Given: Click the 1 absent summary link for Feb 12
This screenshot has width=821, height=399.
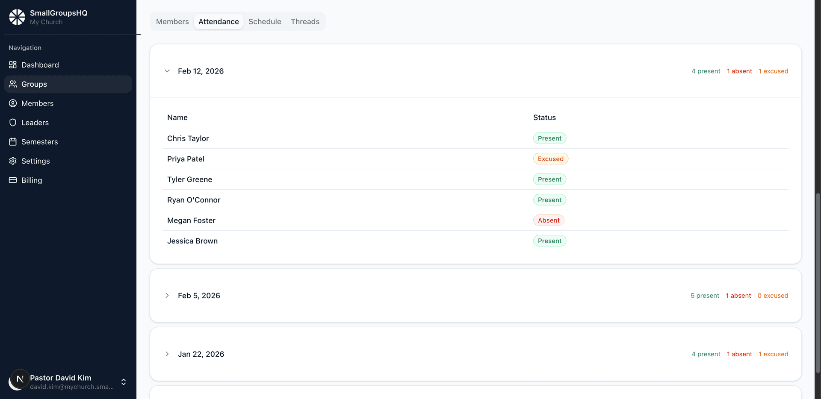Looking at the screenshot, I should 740,71.
